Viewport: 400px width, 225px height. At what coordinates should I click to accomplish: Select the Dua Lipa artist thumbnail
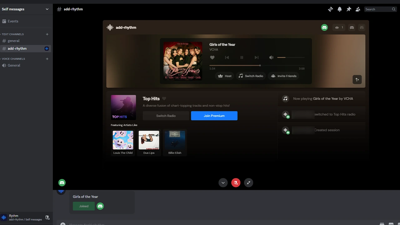coord(149,141)
